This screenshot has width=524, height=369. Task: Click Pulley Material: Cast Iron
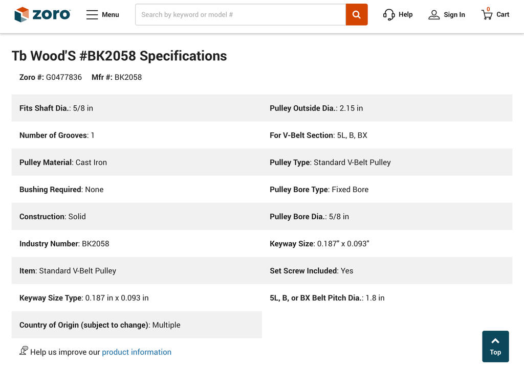tap(137, 162)
